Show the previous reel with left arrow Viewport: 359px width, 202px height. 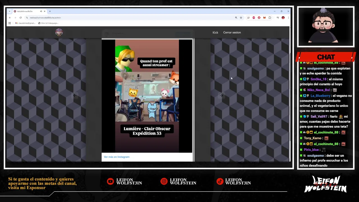(x=74, y=95)
